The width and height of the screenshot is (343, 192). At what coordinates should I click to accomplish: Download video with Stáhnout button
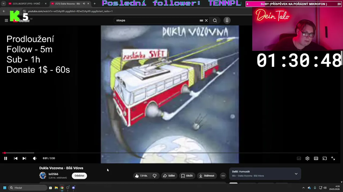click(x=207, y=176)
